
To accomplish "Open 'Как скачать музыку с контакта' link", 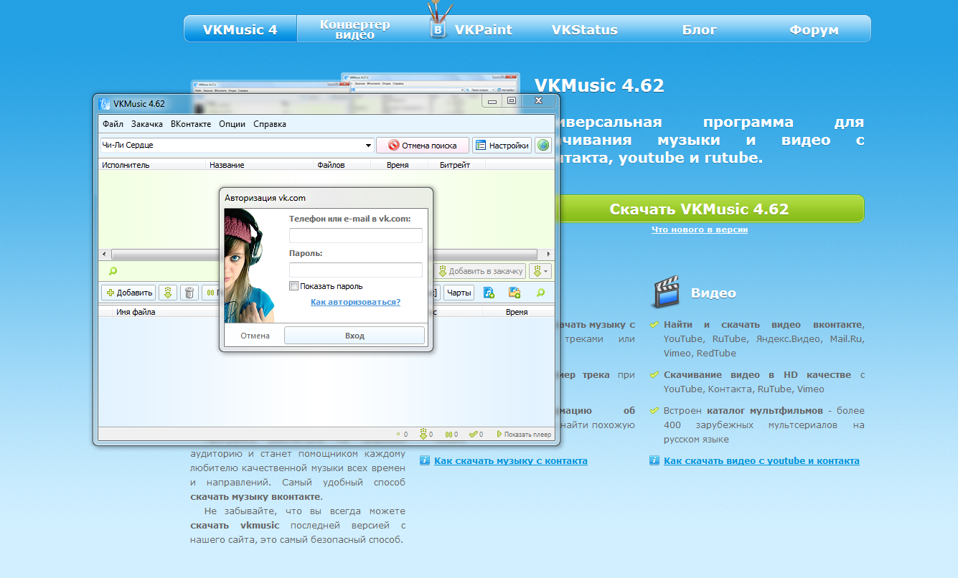I will coord(511,460).
